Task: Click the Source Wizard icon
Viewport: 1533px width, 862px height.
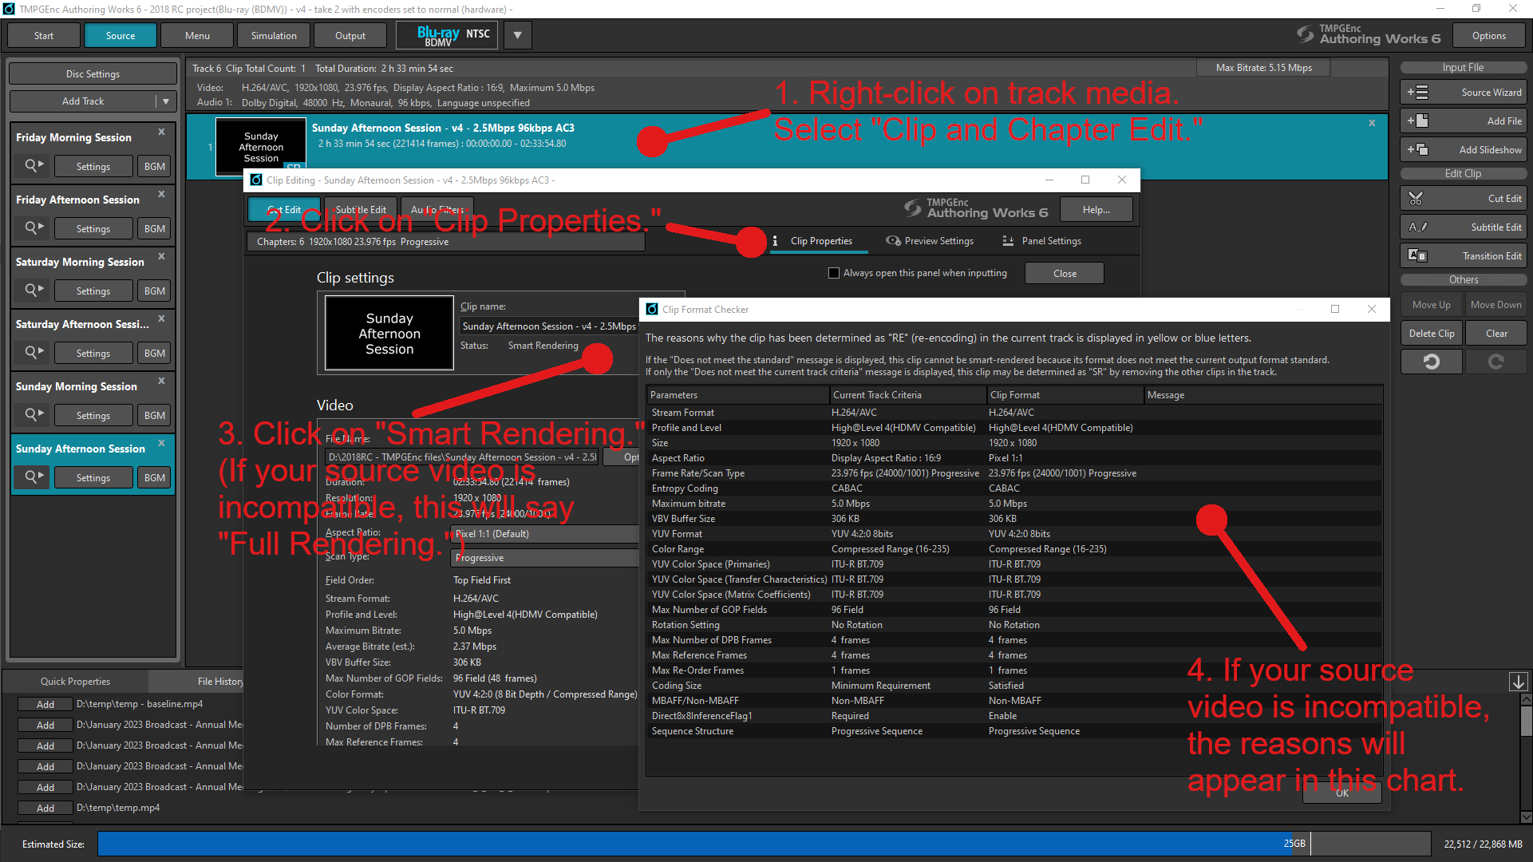Action: 1418,93
